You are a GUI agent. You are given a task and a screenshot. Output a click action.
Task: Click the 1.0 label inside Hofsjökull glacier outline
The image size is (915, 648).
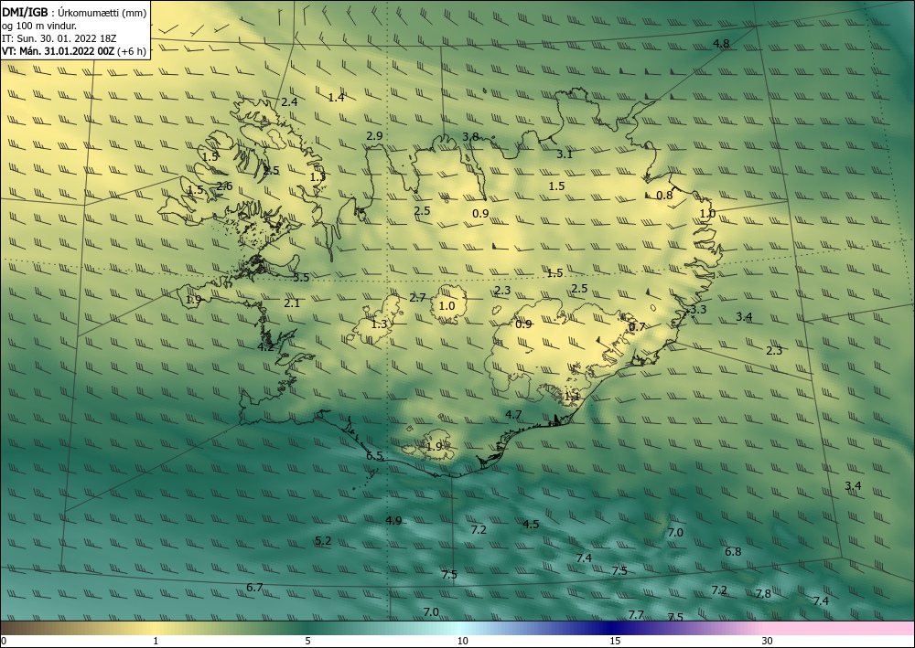click(x=447, y=306)
